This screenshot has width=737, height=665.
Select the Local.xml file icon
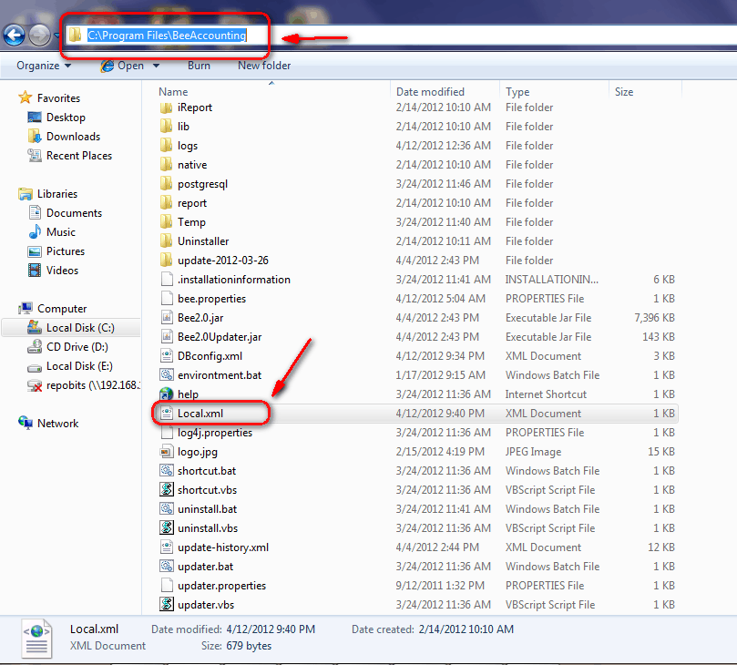[167, 414]
